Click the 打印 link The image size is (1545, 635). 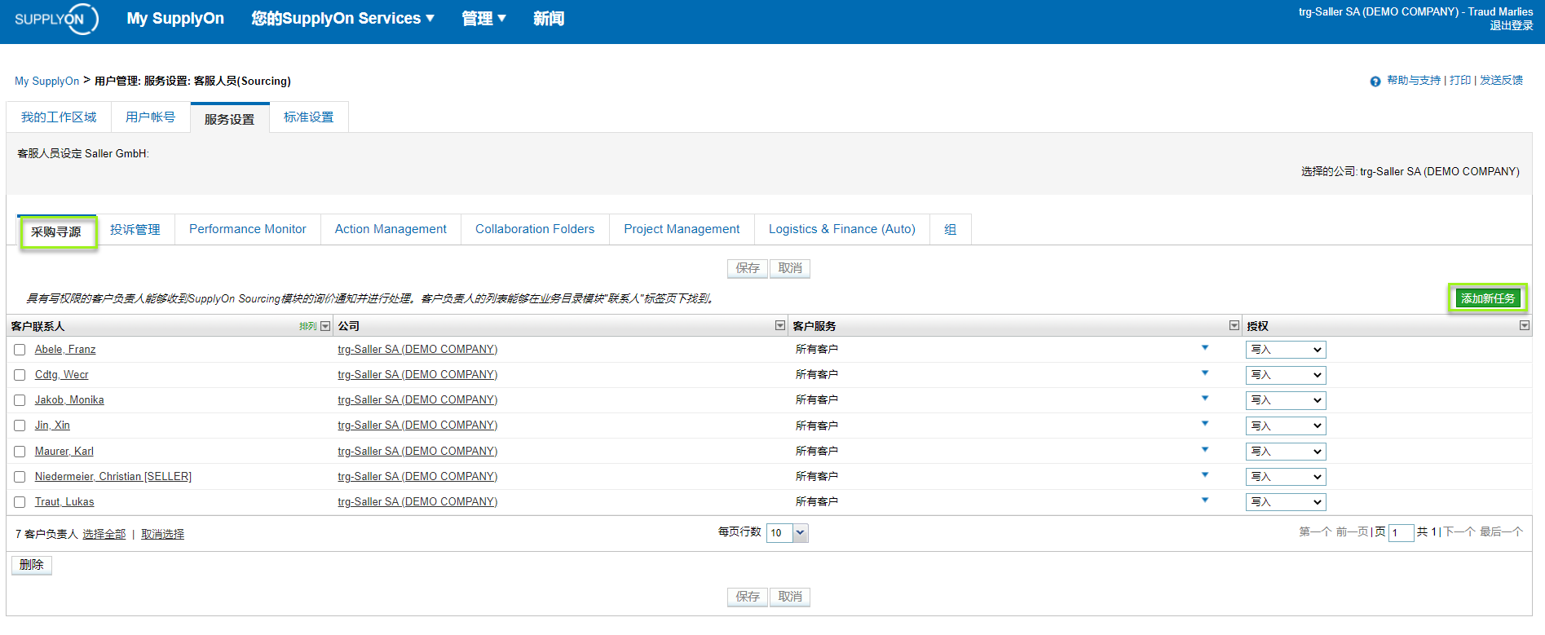[x=1460, y=80]
